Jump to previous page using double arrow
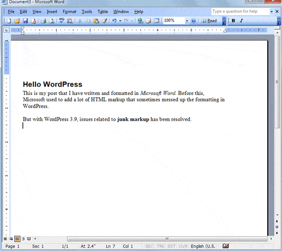282x251 pixels. tap(277, 221)
